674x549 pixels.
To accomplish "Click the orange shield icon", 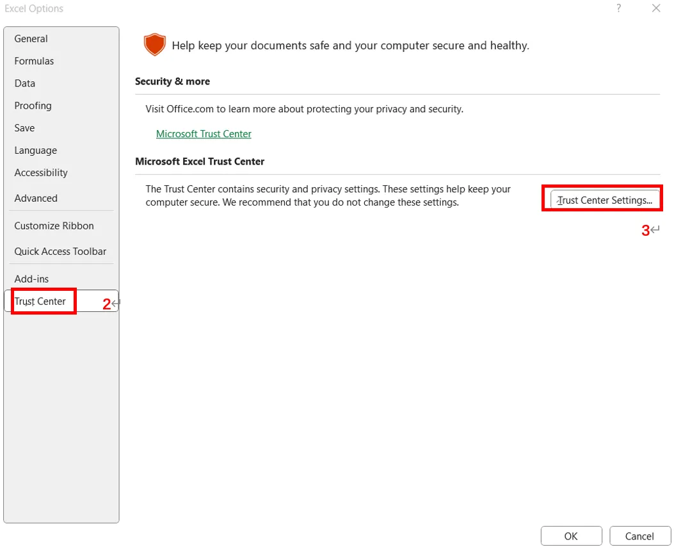I will tap(154, 45).
